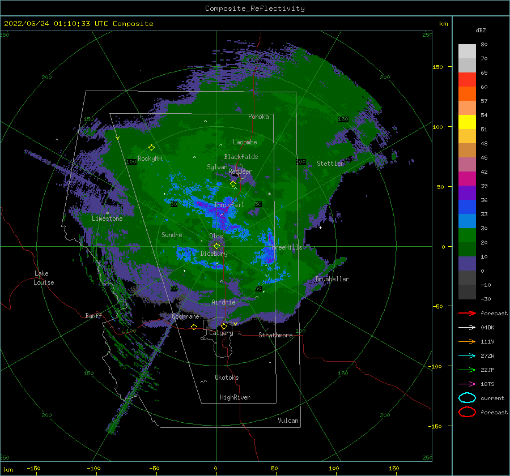Select the yellow diamond marker above Calgary
This screenshot has height=476, width=510.
tap(224, 326)
